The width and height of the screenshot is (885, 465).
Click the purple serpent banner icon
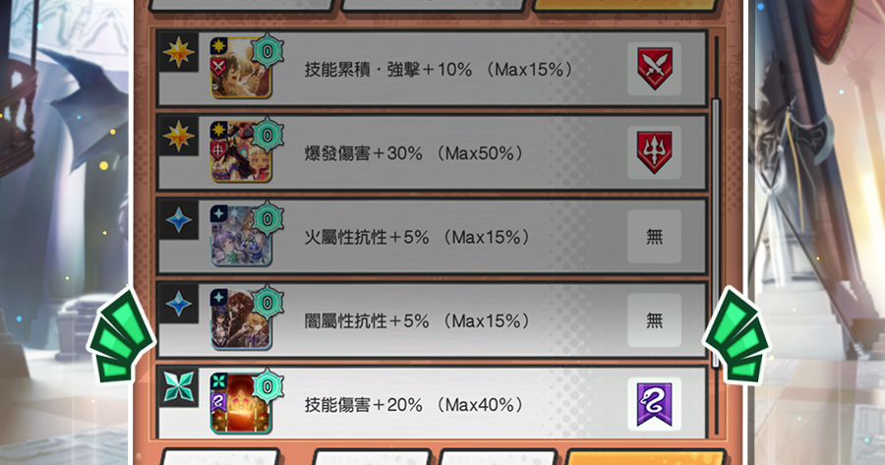click(654, 405)
